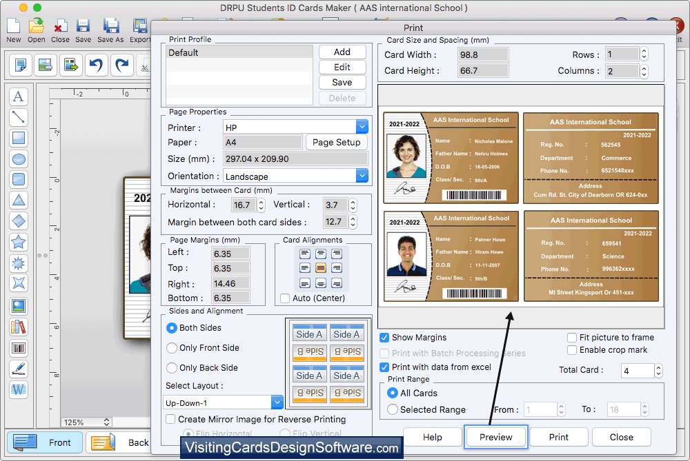Choose Selected Range print option
690x461 pixels.
pos(392,409)
